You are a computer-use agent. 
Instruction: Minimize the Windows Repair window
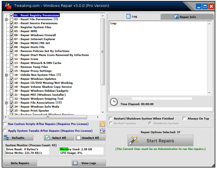tap(199, 6)
